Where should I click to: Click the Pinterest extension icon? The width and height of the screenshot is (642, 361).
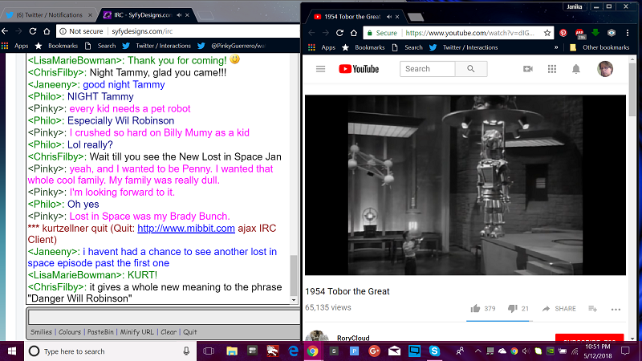point(563,33)
